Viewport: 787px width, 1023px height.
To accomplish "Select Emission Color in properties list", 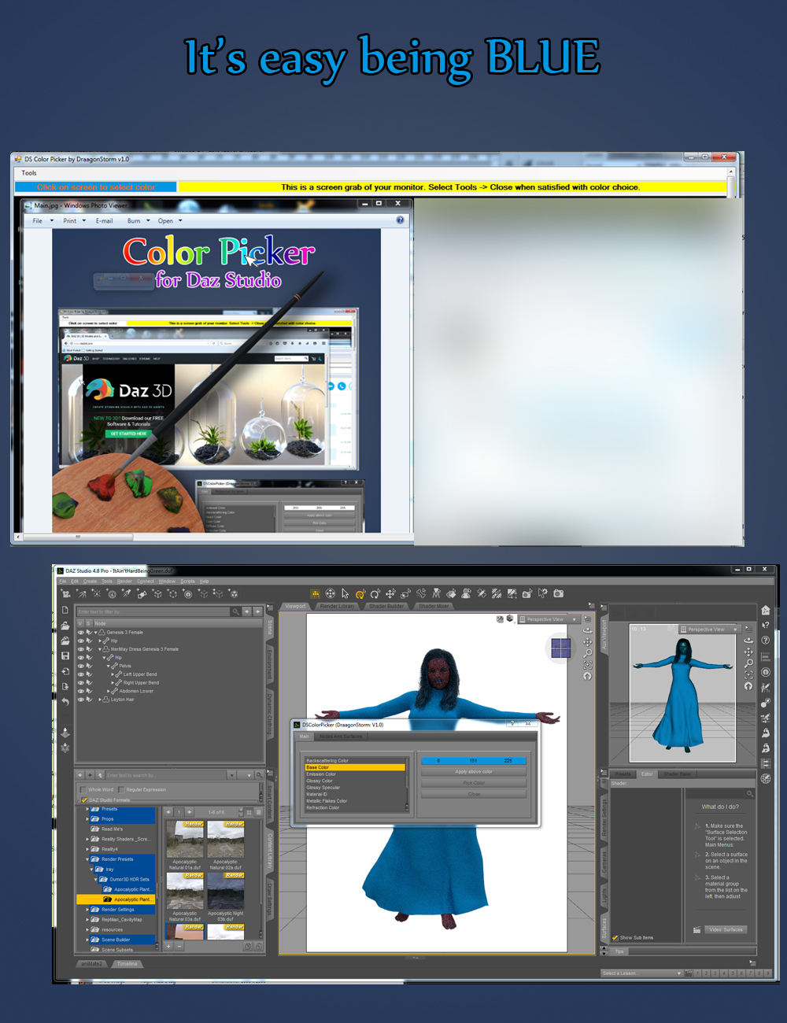I will pyautogui.click(x=354, y=774).
